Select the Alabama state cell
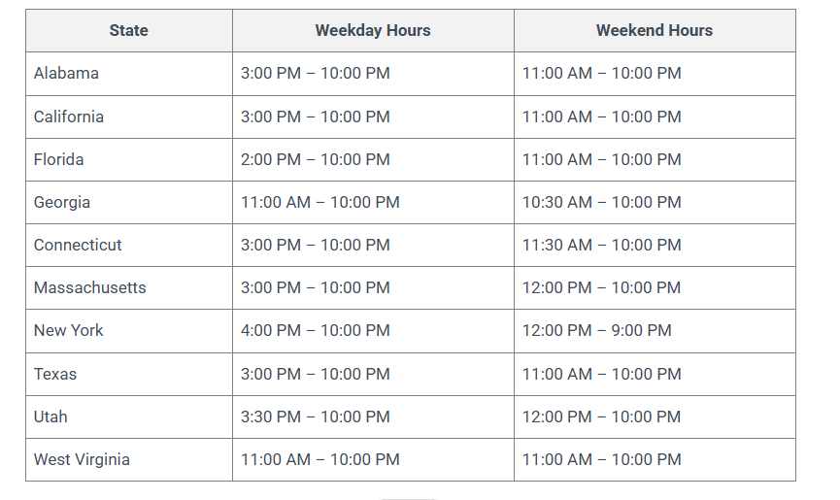The width and height of the screenshot is (840, 500). tap(66, 74)
